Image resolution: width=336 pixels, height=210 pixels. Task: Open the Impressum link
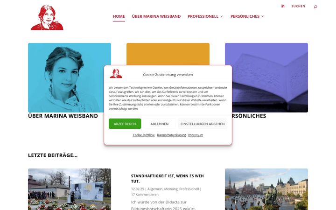pos(196,135)
